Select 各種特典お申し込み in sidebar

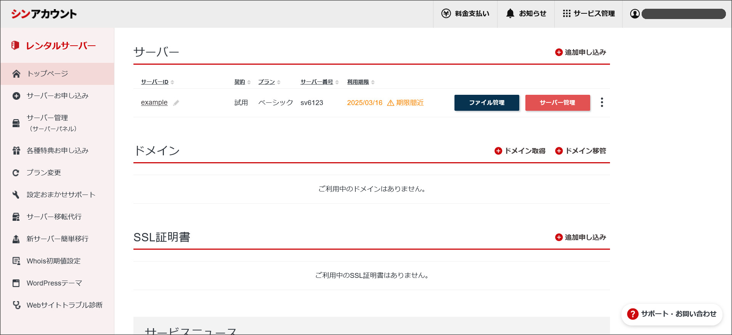[57, 151]
